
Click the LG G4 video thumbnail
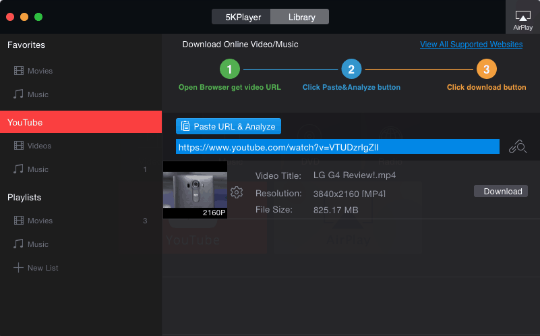195,190
